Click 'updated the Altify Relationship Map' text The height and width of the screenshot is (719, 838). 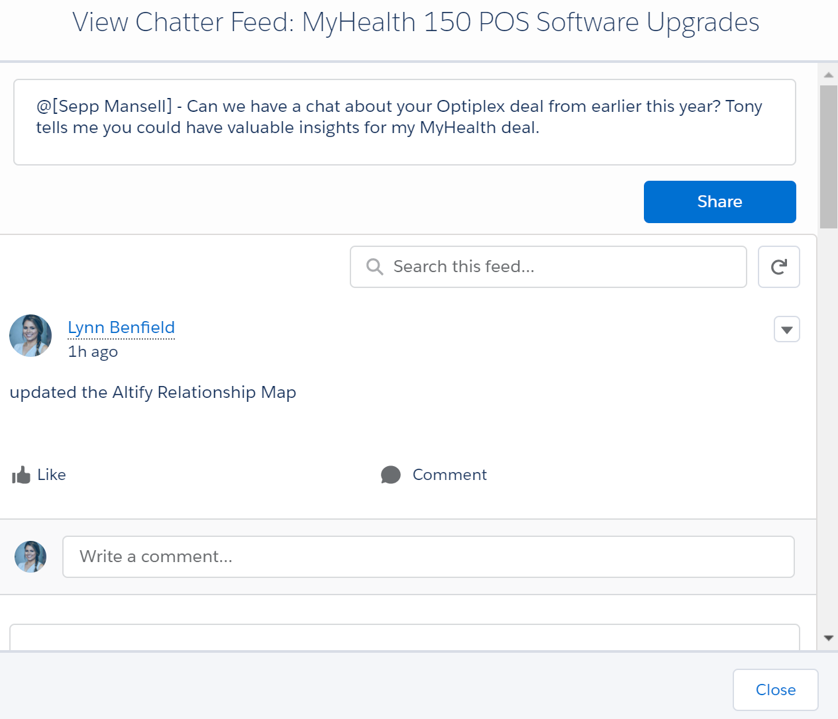point(153,393)
